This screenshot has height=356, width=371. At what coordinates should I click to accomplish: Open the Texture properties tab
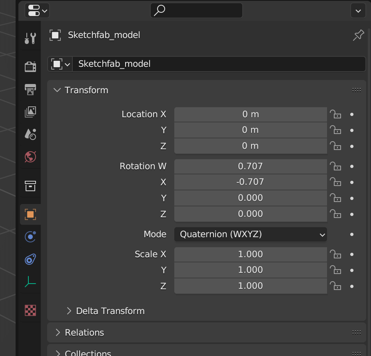(30, 310)
